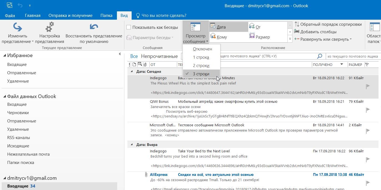Viewport: 381px width, 190px height.
Task: Enable Show as Conversations checkbox
Action: (x=129, y=27)
